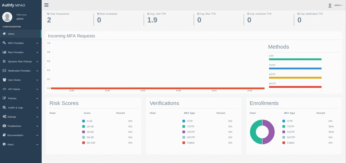Click the Dynamic Risk Policies sliders icon
This screenshot has height=163, width=346.
coord(4,61)
